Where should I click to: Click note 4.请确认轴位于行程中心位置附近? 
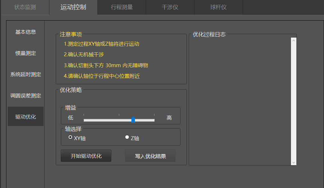tap(102, 76)
